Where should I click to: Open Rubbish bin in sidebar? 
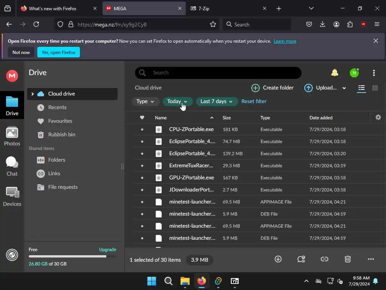72,134
